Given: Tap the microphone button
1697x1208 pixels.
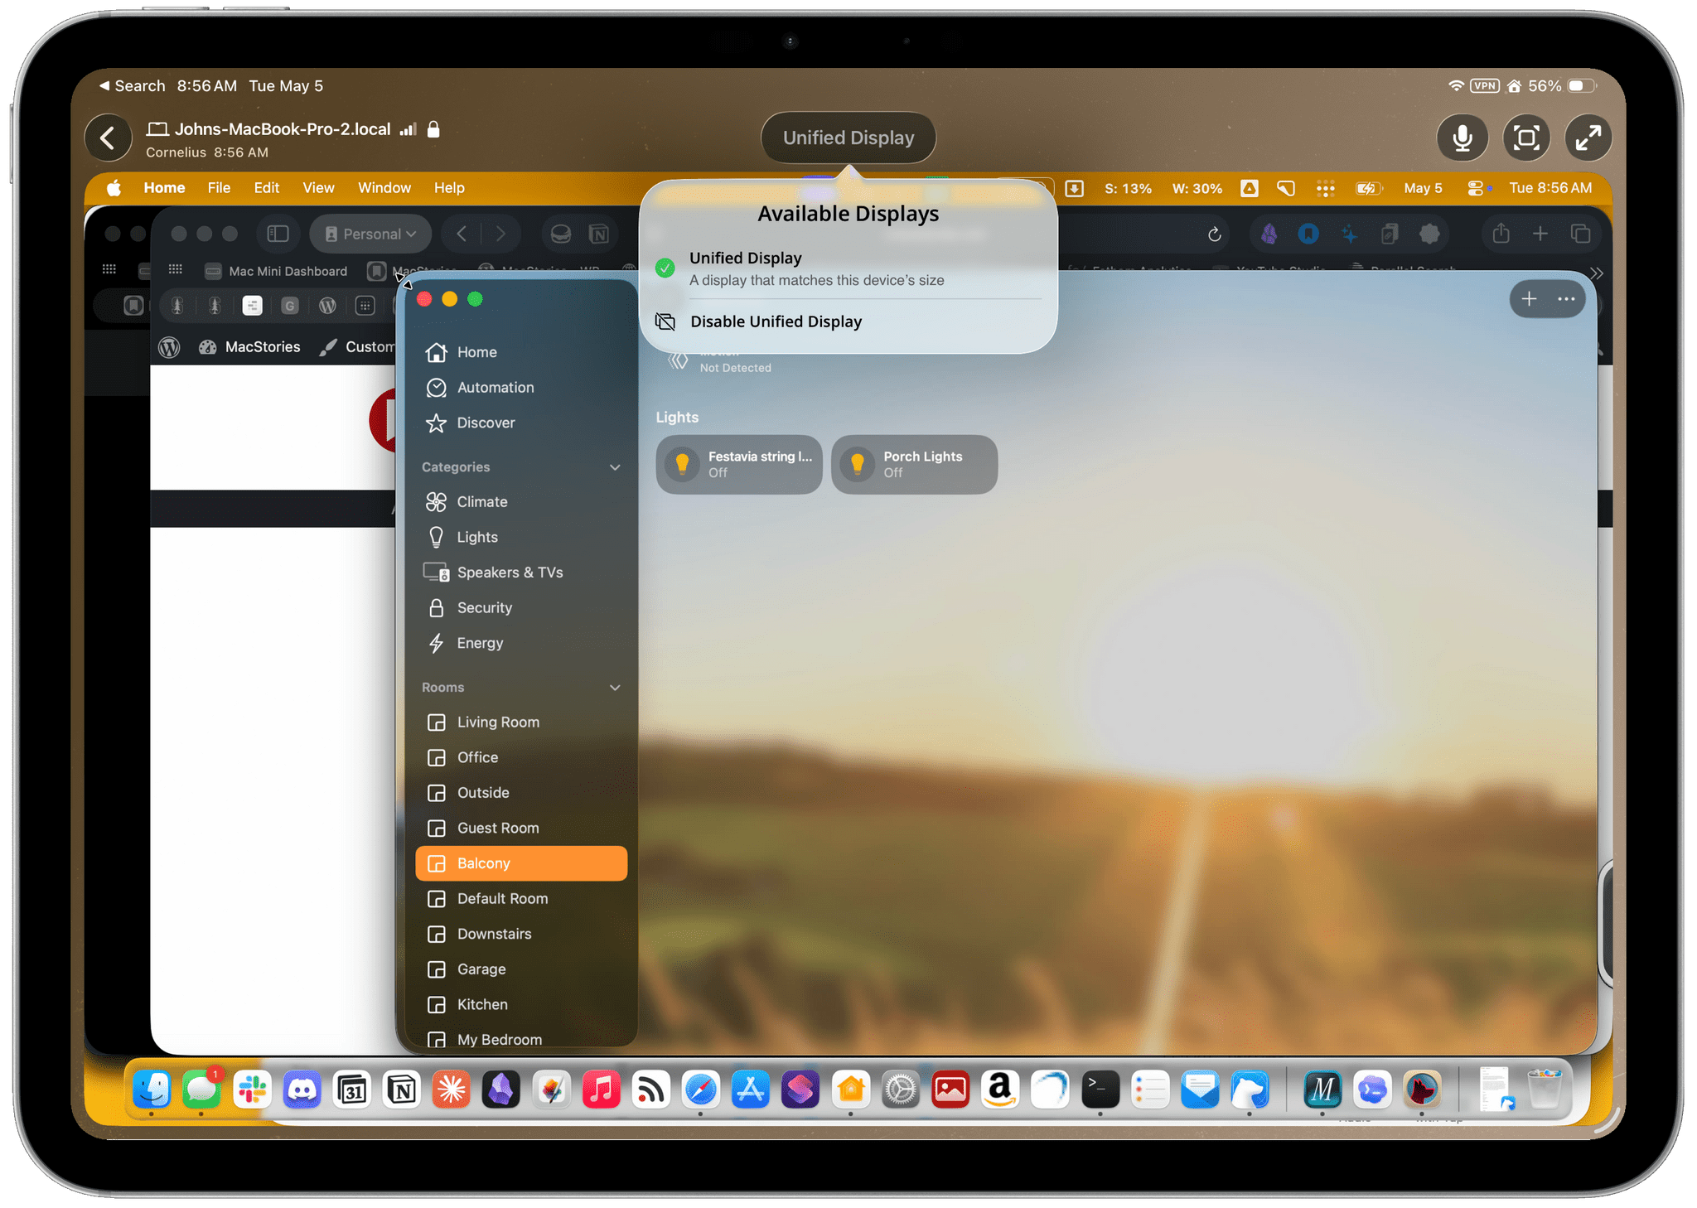Looking at the screenshot, I should point(1463,138).
